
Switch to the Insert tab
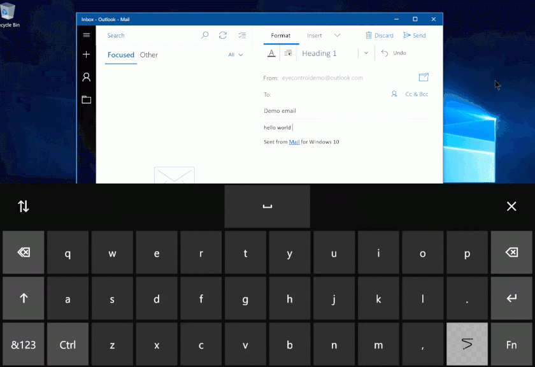(x=315, y=36)
